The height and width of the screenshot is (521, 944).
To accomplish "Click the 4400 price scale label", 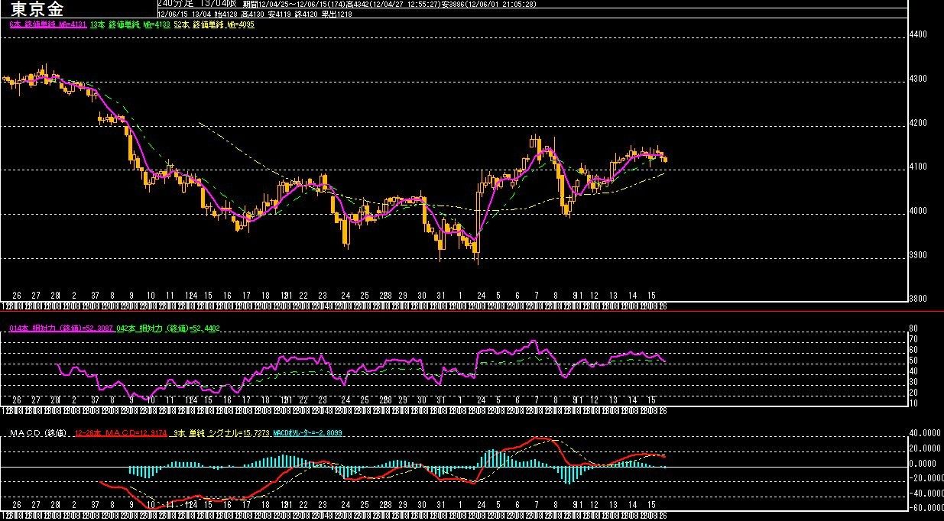I will [918, 34].
